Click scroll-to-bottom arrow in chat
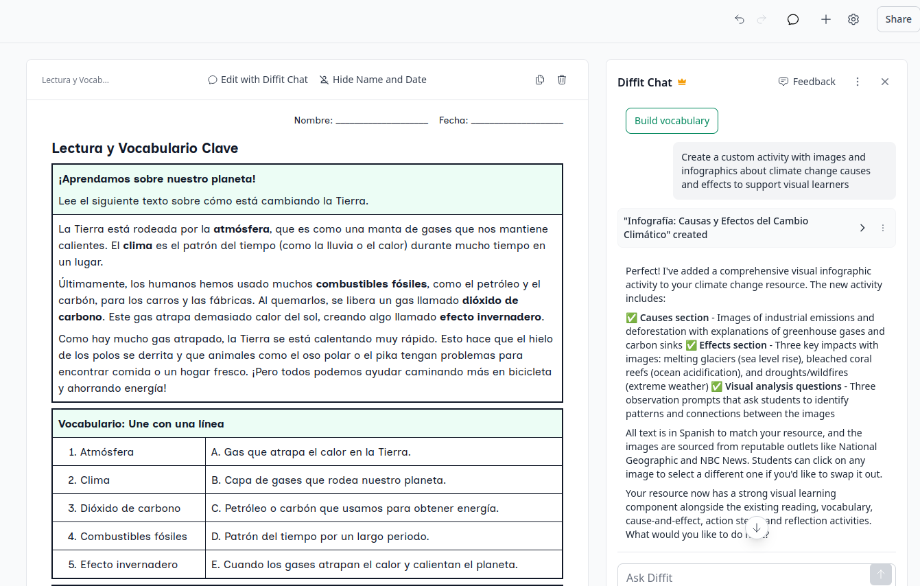The image size is (920, 586). pyautogui.click(x=757, y=528)
